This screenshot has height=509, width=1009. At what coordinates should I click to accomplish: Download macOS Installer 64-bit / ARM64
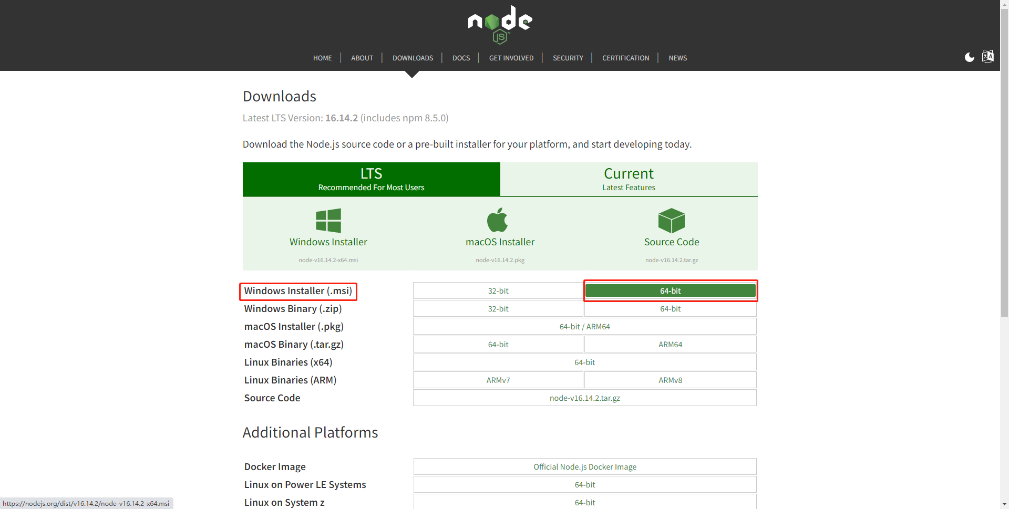tap(585, 327)
